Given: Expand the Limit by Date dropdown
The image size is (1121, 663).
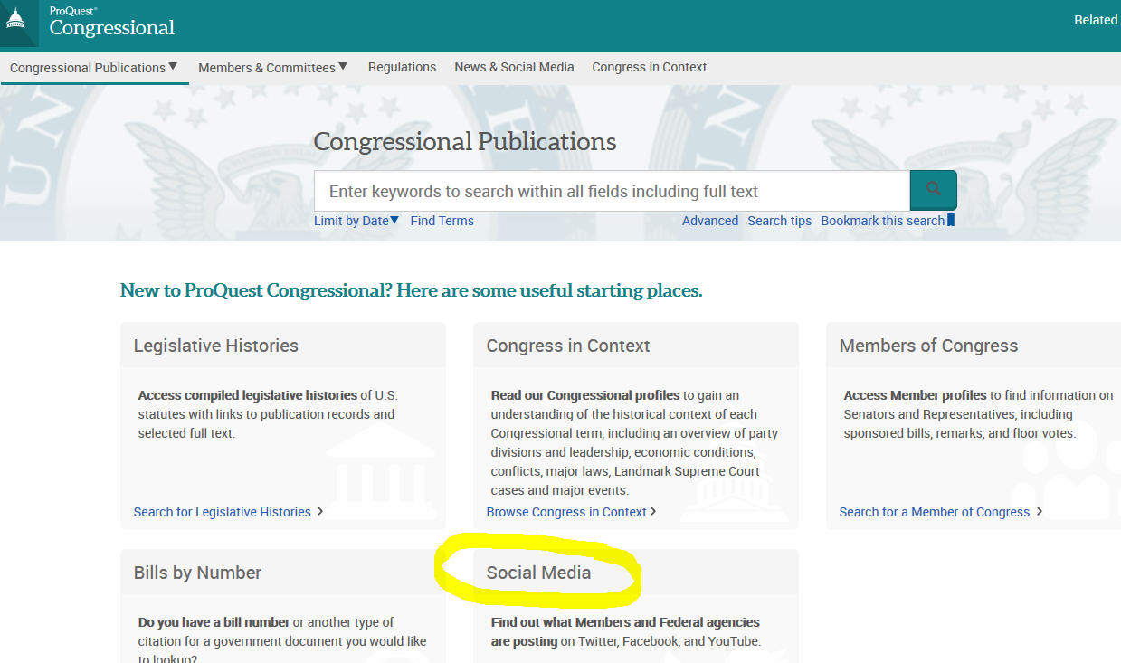Looking at the screenshot, I should click(356, 221).
